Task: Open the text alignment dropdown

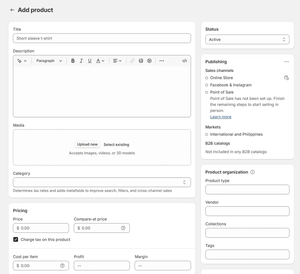Action: 117,61
